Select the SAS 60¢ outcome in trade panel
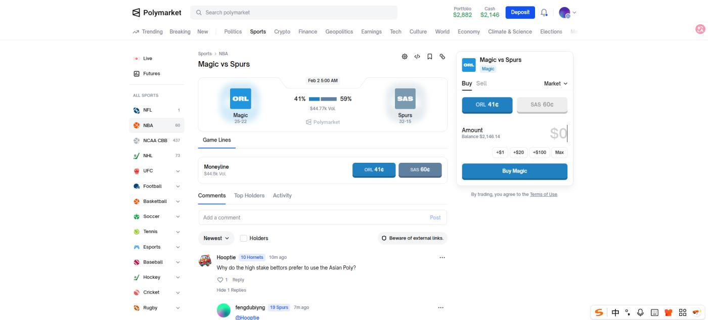Screen dimensions: 708x320 point(542,105)
